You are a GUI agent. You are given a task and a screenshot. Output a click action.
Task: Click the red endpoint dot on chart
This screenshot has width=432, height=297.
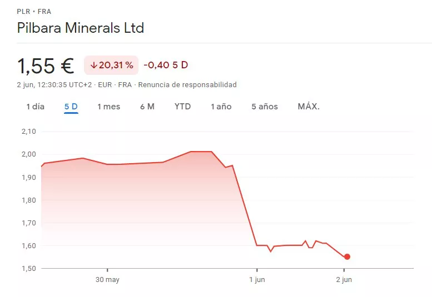tap(347, 256)
